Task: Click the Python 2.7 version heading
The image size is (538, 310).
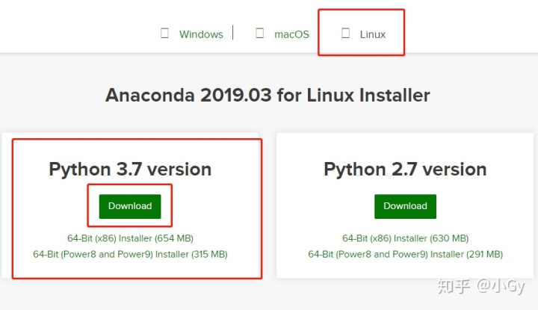Action: click(x=405, y=170)
